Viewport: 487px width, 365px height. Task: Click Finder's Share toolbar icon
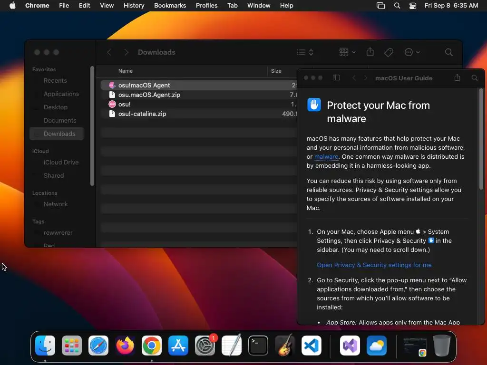[x=370, y=52]
